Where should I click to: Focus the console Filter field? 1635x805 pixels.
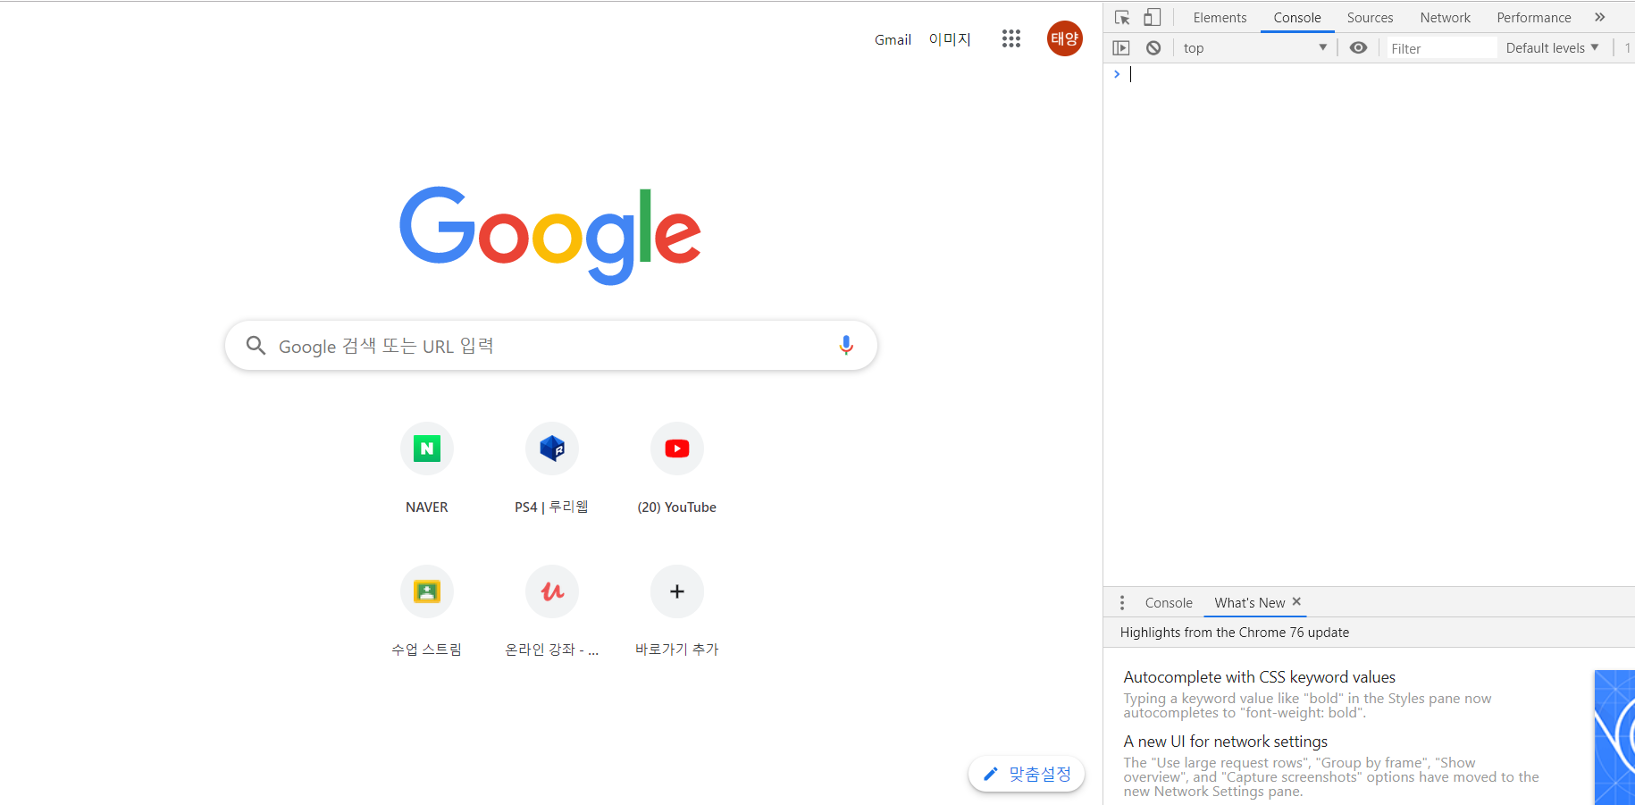1441,48
